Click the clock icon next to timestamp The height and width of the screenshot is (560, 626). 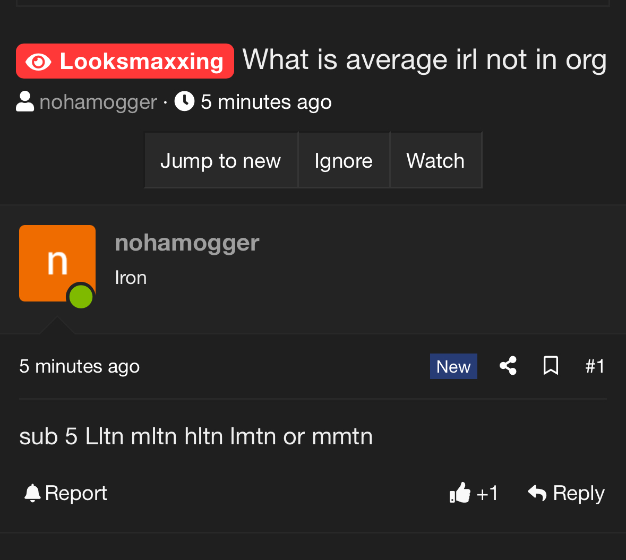coord(184,101)
